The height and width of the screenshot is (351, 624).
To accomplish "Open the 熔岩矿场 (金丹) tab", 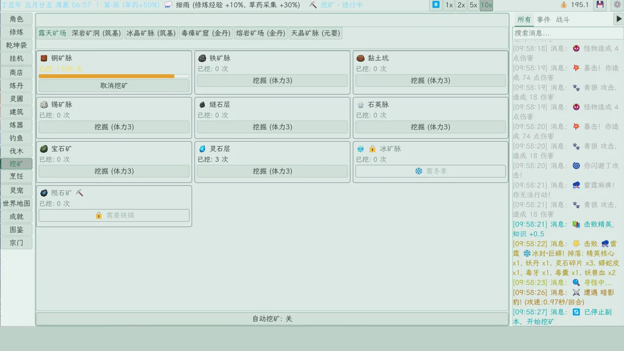I will click(260, 33).
